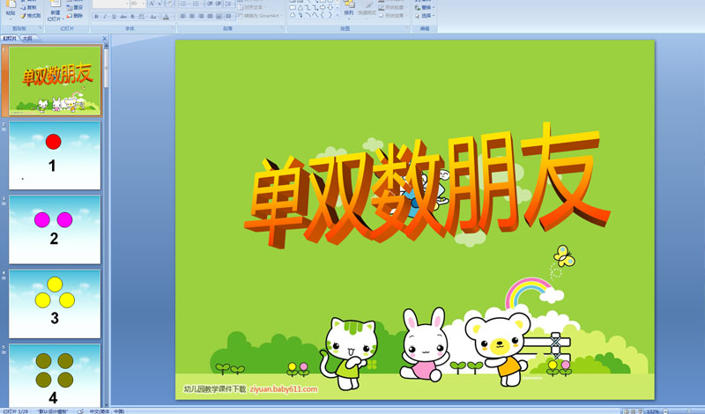Switch to the Slides (幻灯片) tab
The image size is (705, 414).
click(11, 39)
